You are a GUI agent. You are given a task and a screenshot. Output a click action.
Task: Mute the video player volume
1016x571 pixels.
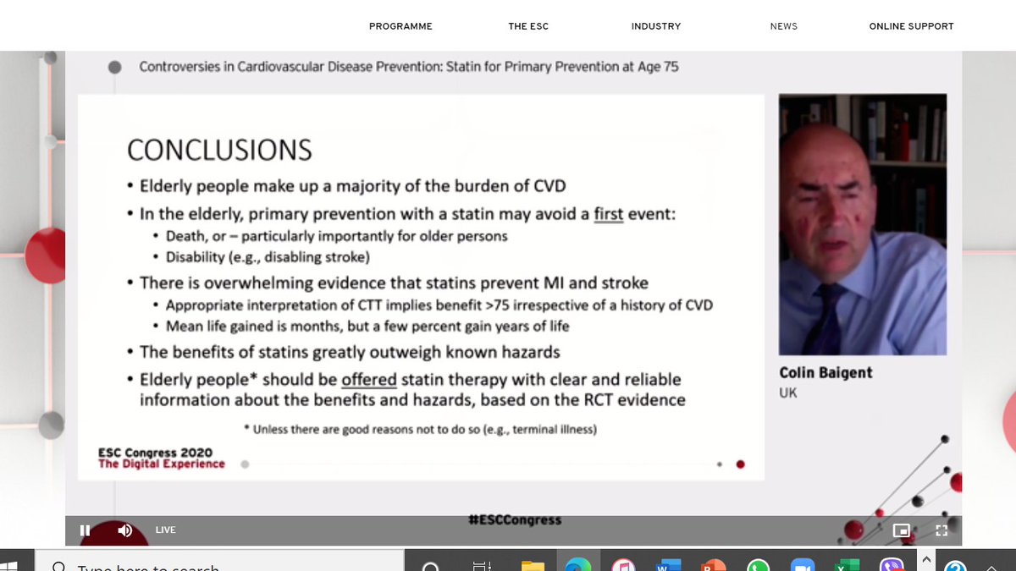(x=125, y=530)
